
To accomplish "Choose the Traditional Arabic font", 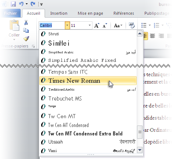I will 88,89.
